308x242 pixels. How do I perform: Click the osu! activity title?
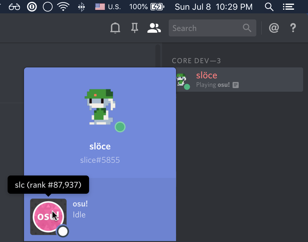tap(80, 204)
